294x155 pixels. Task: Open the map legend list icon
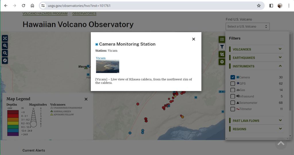(x=222, y=40)
